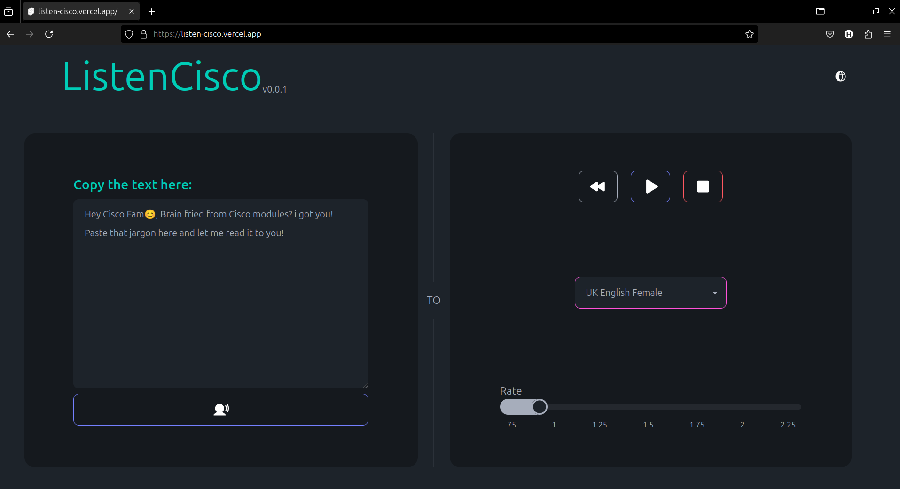This screenshot has width=900, height=489.
Task: Start playback with the play button
Action: [650, 186]
